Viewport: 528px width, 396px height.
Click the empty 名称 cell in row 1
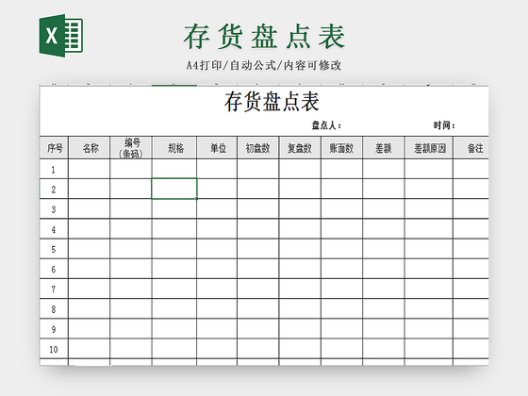(x=90, y=169)
